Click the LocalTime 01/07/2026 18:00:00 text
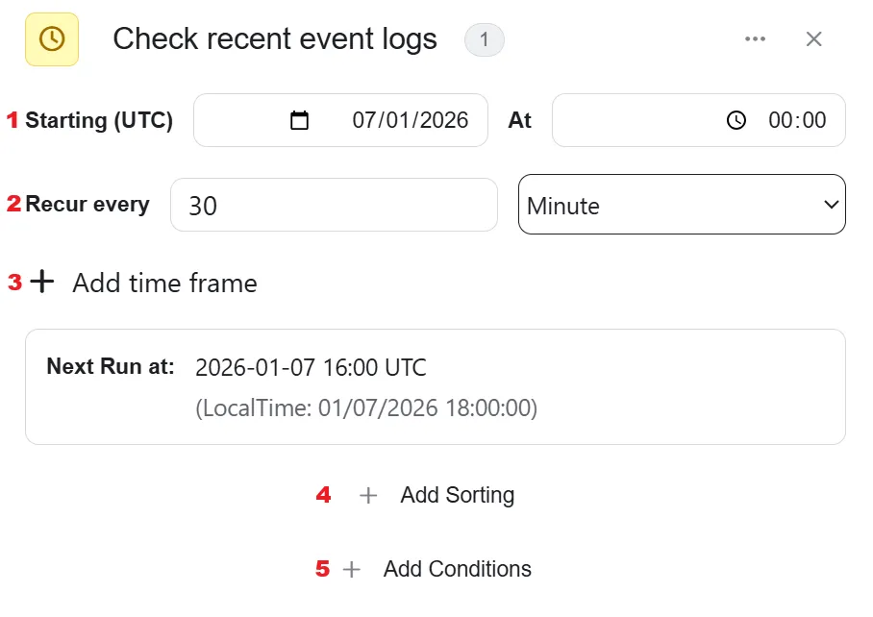Viewport: 873px width, 617px height. click(366, 407)
